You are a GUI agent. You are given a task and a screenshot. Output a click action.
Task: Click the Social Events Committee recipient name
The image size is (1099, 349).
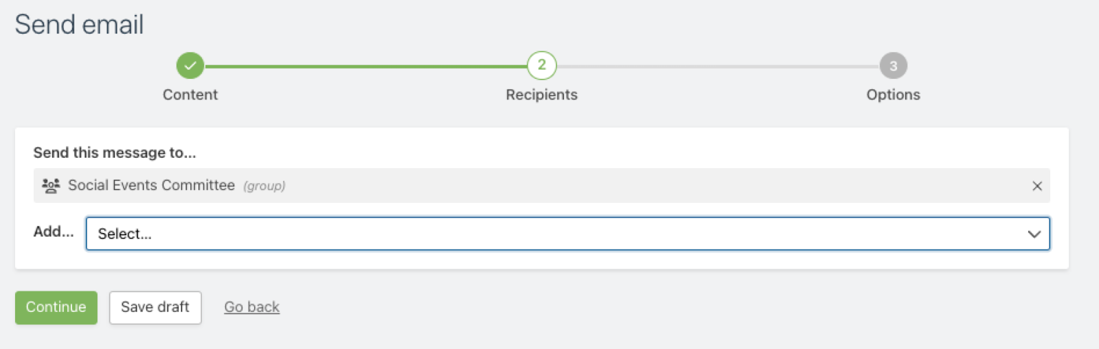[151, 185]
